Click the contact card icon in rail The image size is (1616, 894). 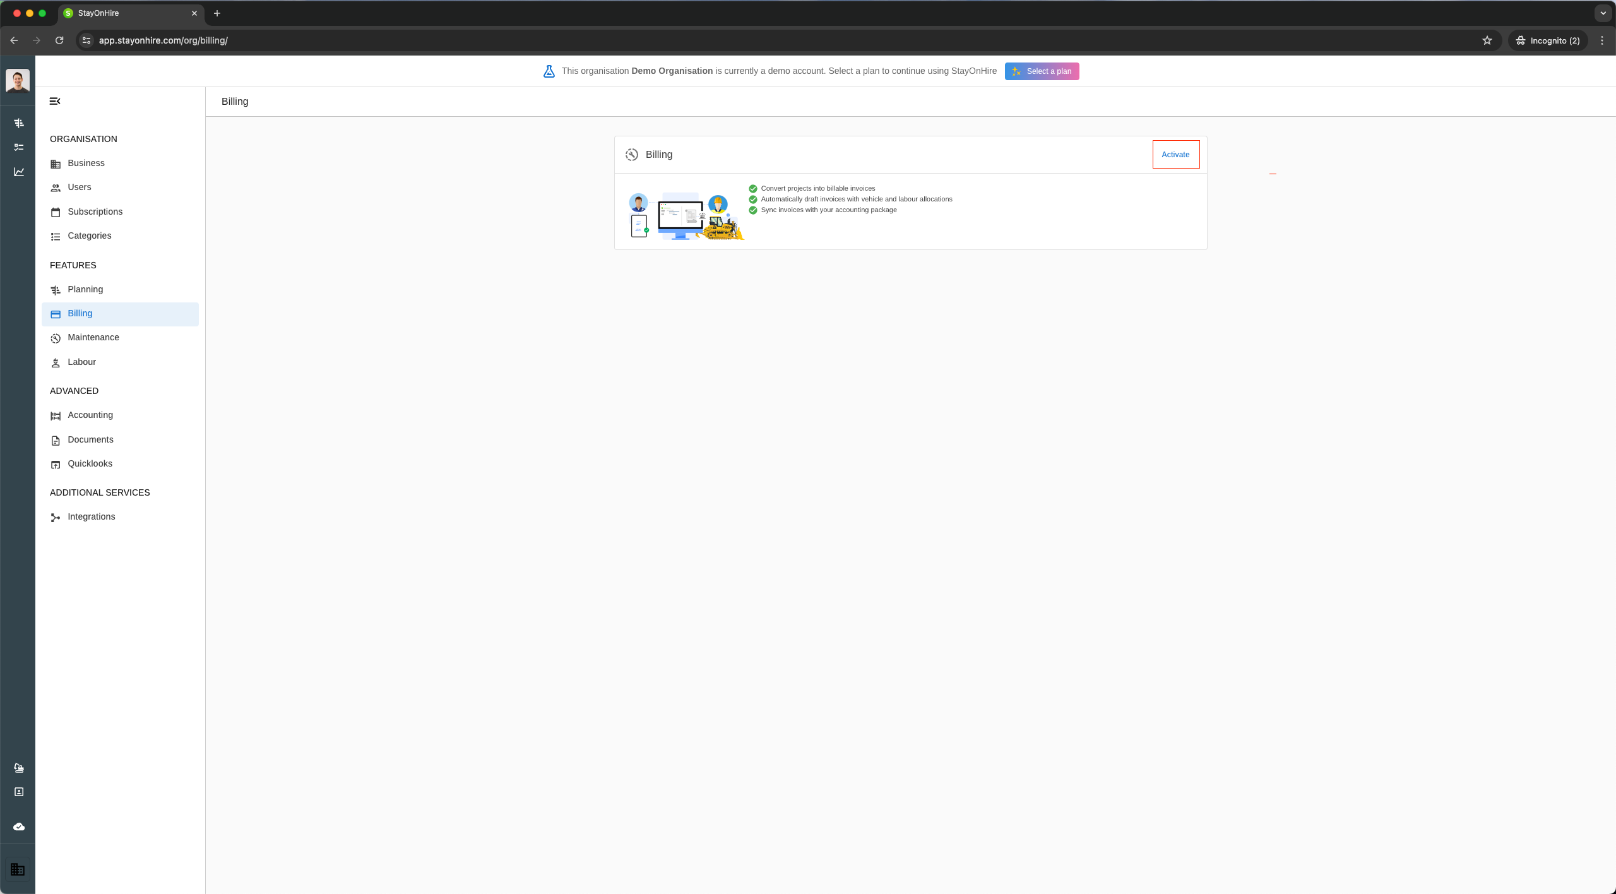coord(19,792)
